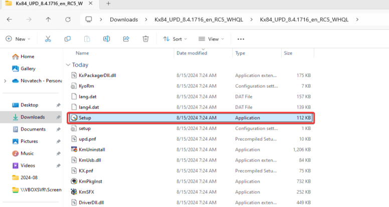Open the View dropdown menu
The image size is (389, 207).
click(212, 38)
